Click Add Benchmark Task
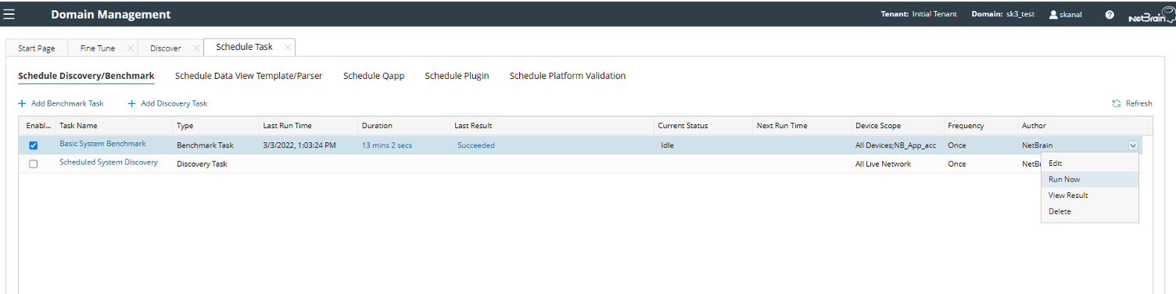The height and width of the screenshot is (294, 1176). (x=61, y=103)
